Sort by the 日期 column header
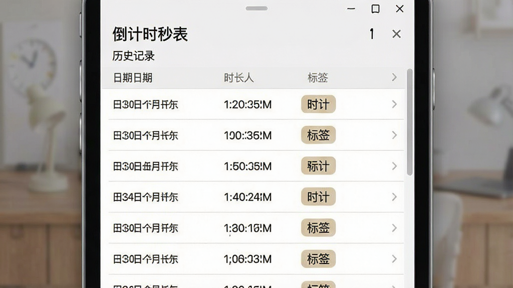 [x=132, y=77]
